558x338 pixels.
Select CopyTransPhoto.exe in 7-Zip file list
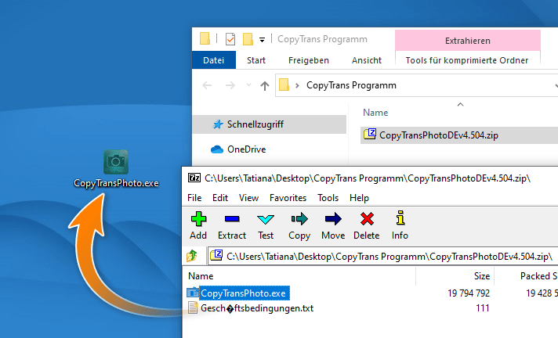243,293
